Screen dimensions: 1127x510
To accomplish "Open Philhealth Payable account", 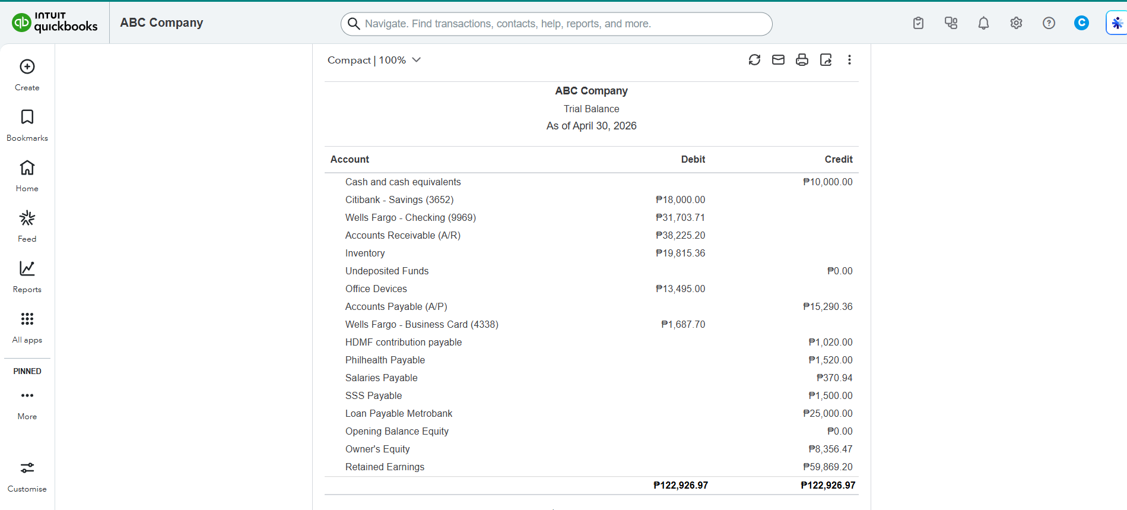I will (385, 360).
